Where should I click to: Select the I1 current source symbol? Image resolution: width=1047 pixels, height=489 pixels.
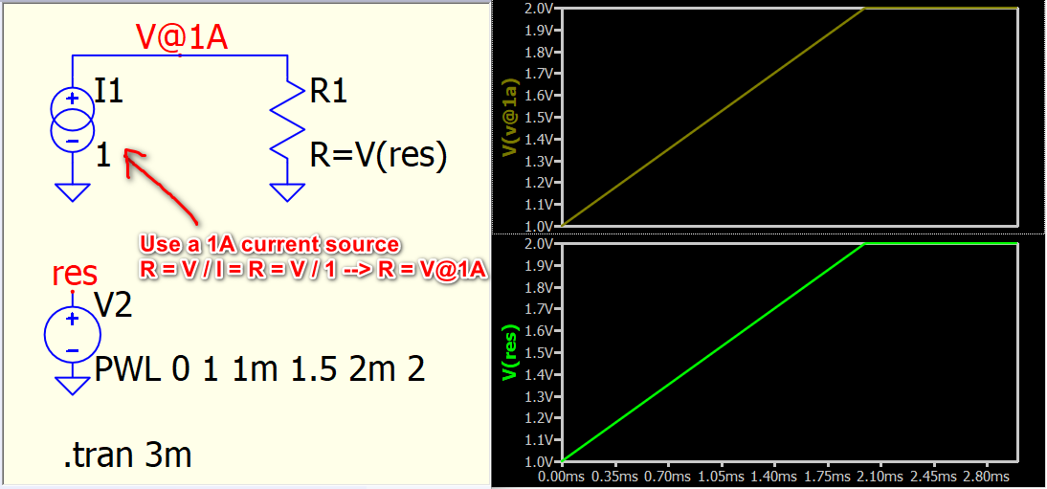(x=72, y=119)
